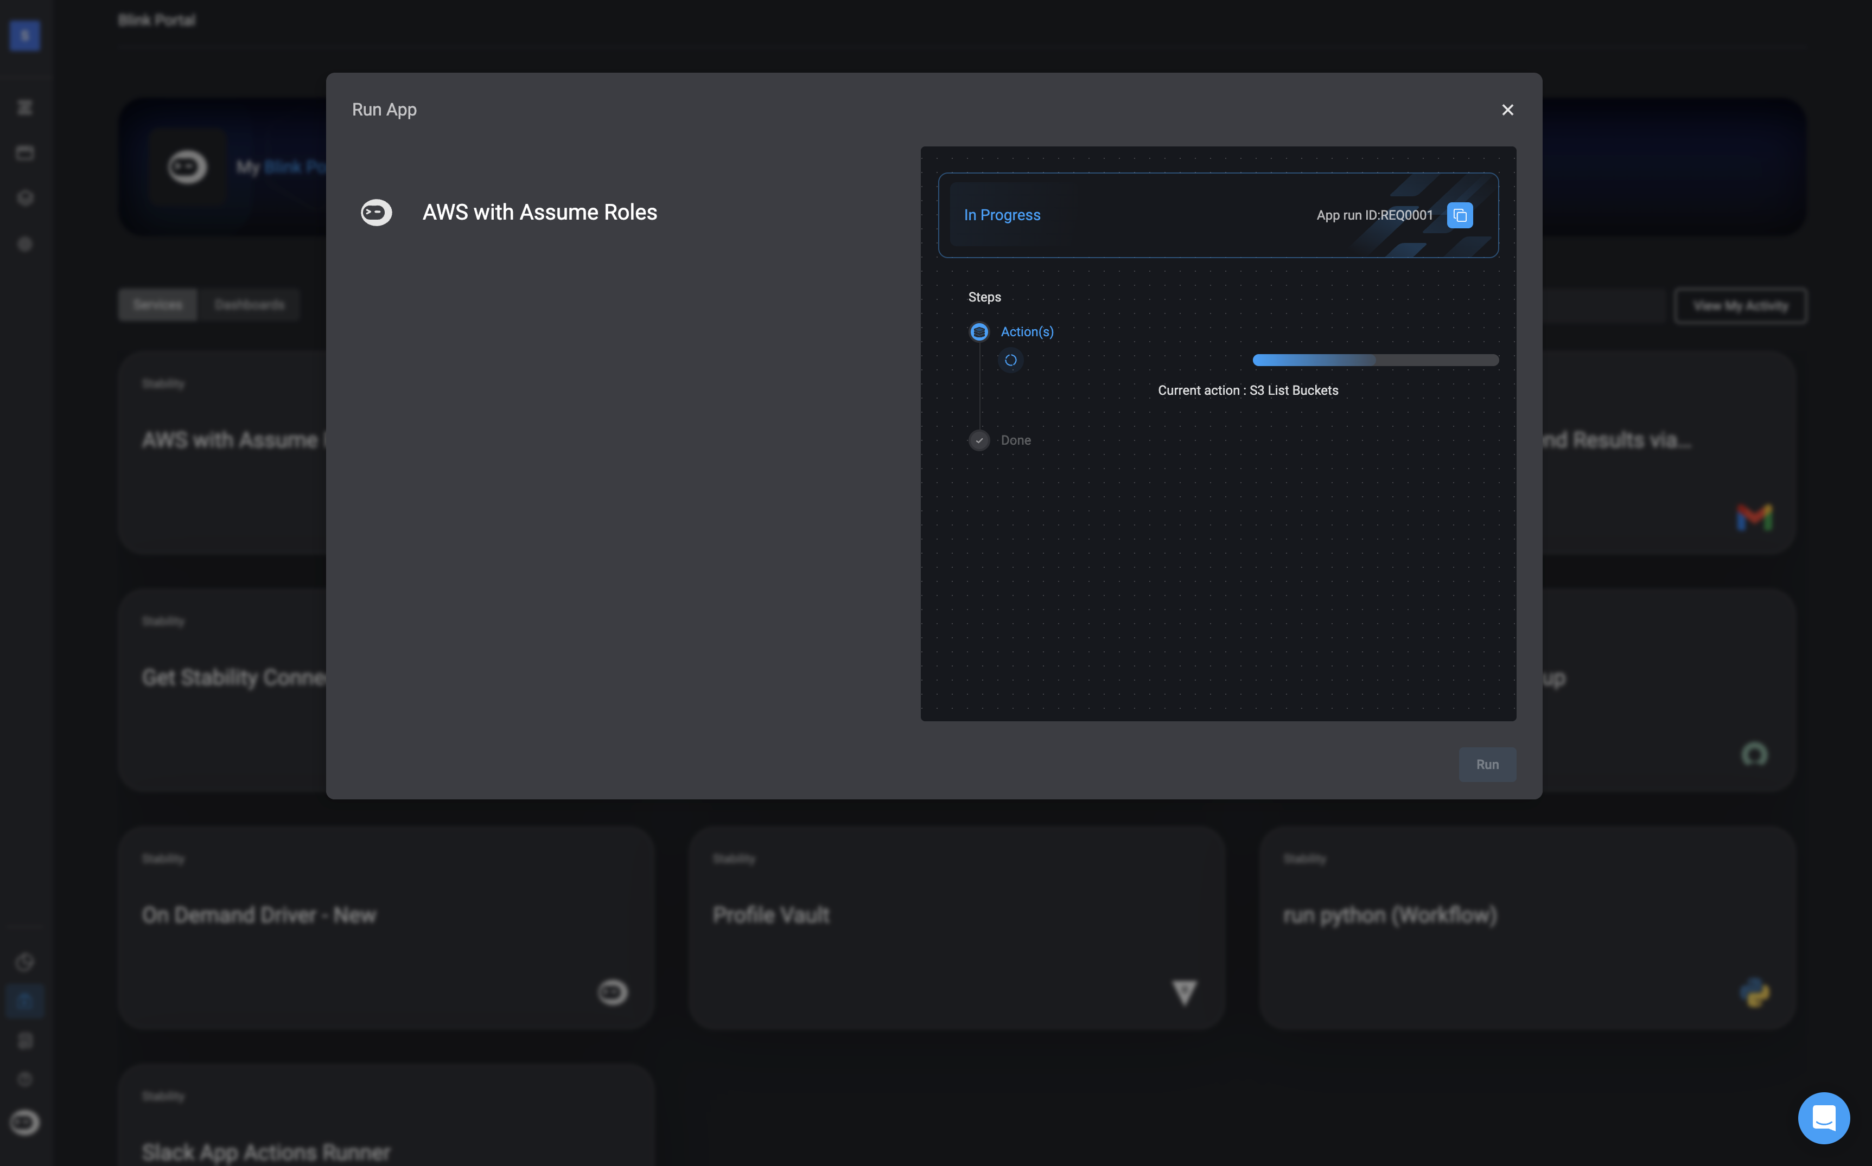1872x1166 pixels.
Task: Open the On Demand Driver - New card
Action: tap(386, 927)
